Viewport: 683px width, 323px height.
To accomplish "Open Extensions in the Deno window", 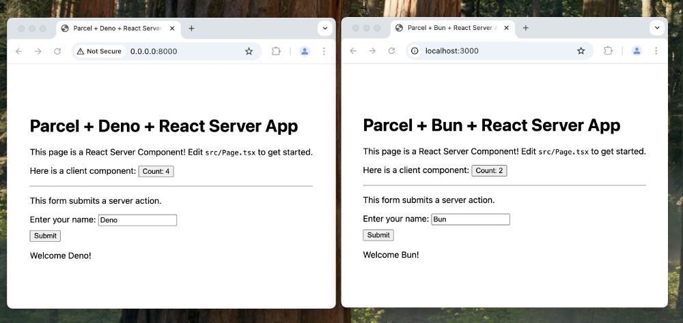I will 276,51.
